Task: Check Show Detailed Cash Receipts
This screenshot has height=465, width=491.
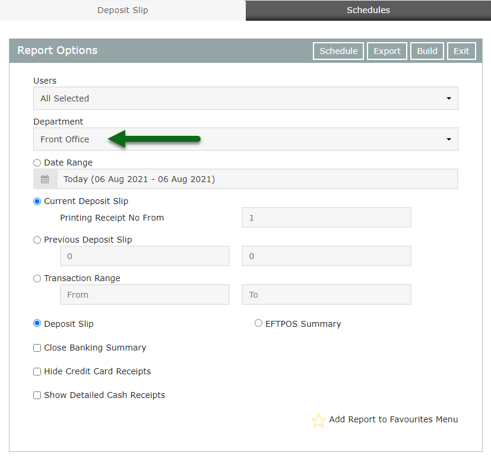Action: 37,395
